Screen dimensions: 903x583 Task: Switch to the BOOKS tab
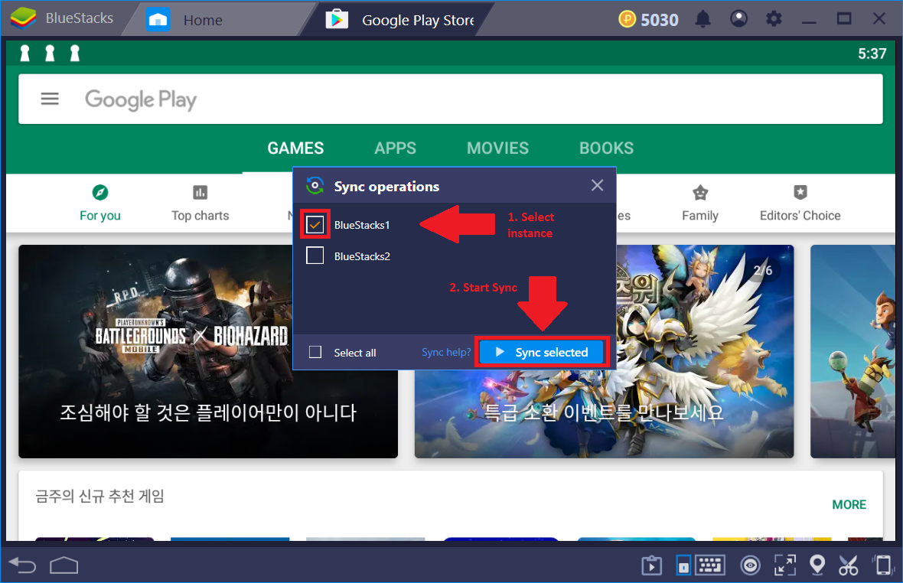pos(606,148)
